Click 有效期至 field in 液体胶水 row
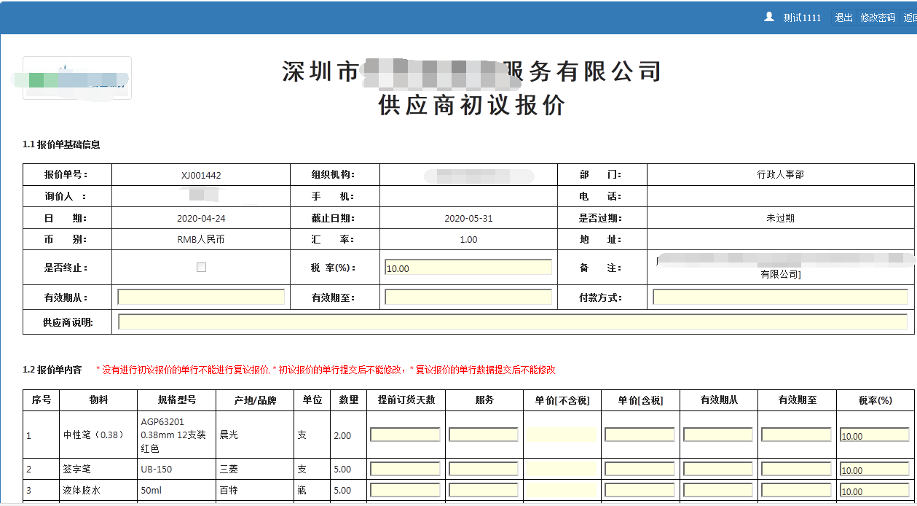Screen dimensions: 917x506 796,490
